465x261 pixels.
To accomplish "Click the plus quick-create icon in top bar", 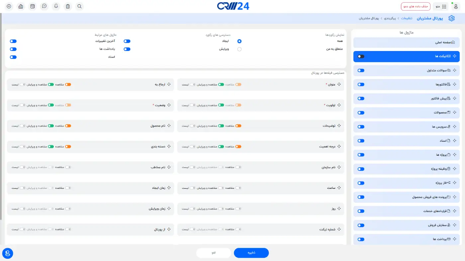I will pos(9,6).
